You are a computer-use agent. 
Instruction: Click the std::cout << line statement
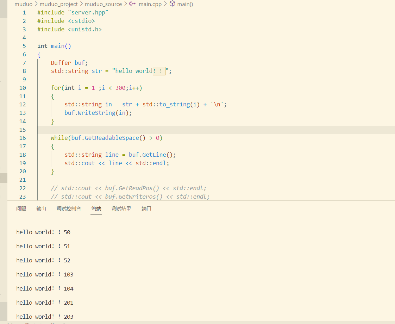[x=117, y=163]
